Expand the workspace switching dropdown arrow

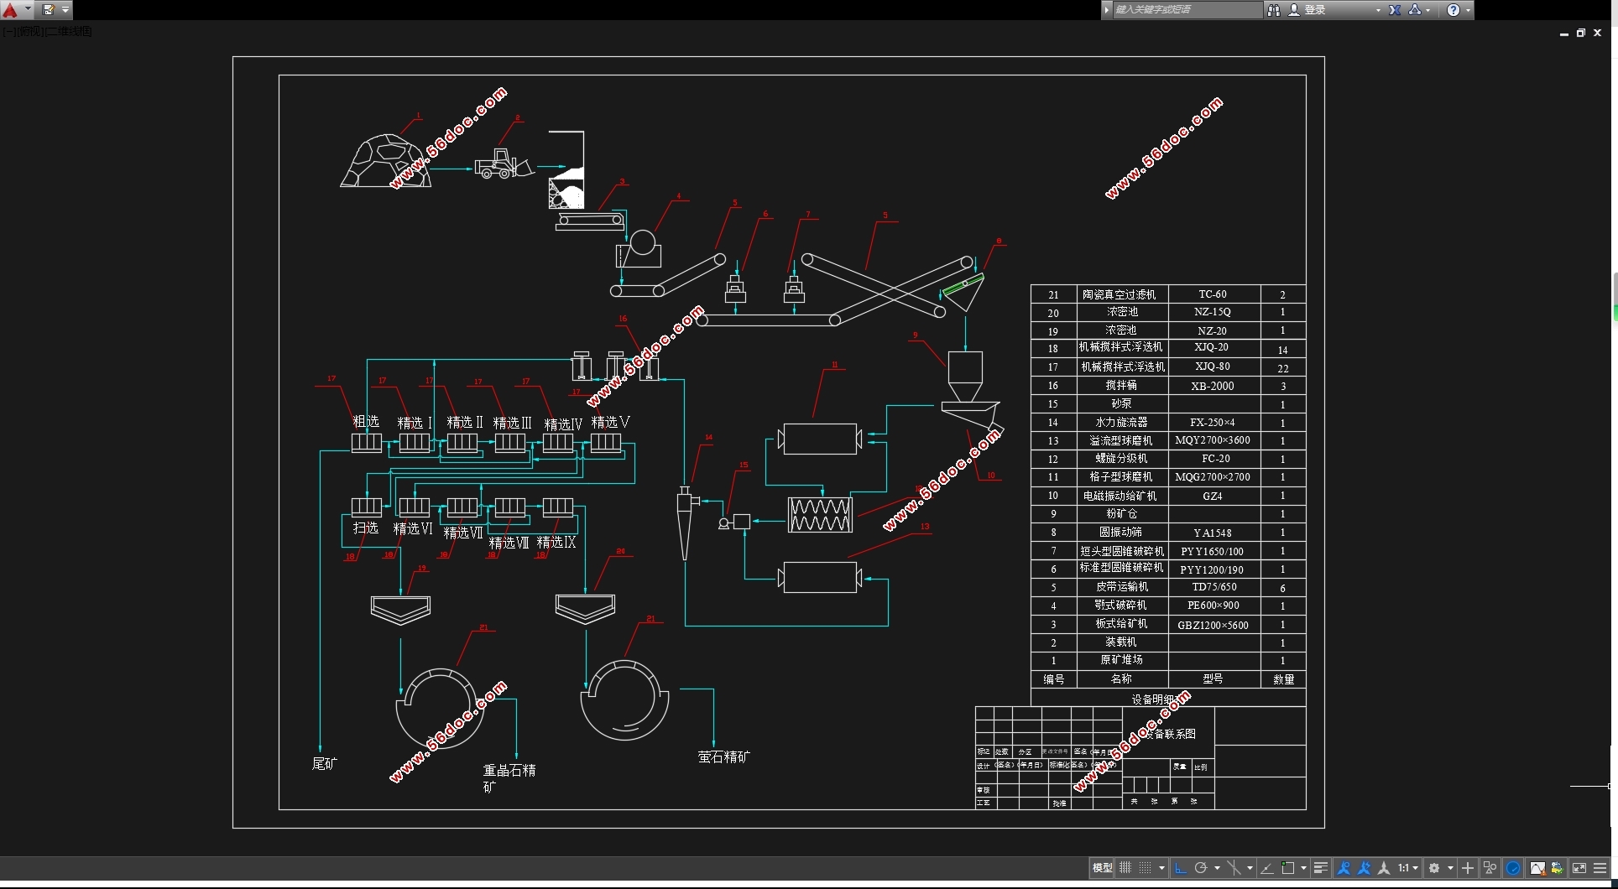(x=1449, y=868)
